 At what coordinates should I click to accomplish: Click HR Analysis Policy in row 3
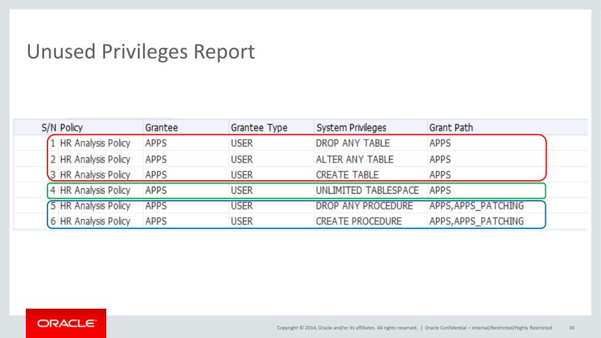point(96,175)
